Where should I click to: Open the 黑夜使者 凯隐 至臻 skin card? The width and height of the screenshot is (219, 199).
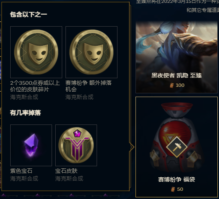[x=176, y=57]
